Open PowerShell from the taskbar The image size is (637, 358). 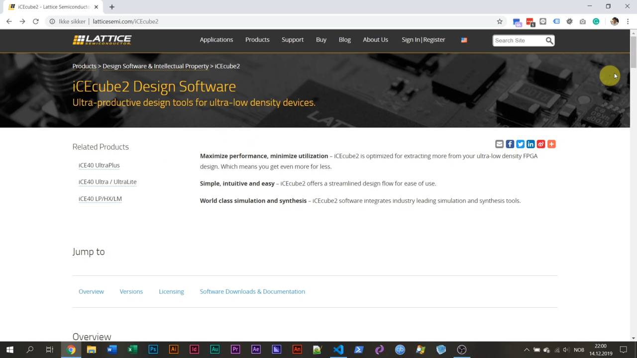pyautogui.click(x=359, y=350)
